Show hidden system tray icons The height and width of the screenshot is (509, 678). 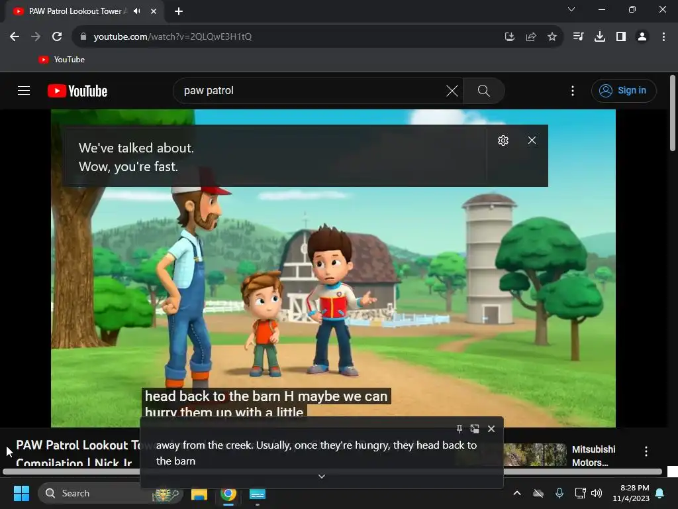pyautogui.click(x=516, y=493)
